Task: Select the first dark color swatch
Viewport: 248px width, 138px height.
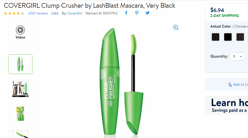Action: coord(215,37)
